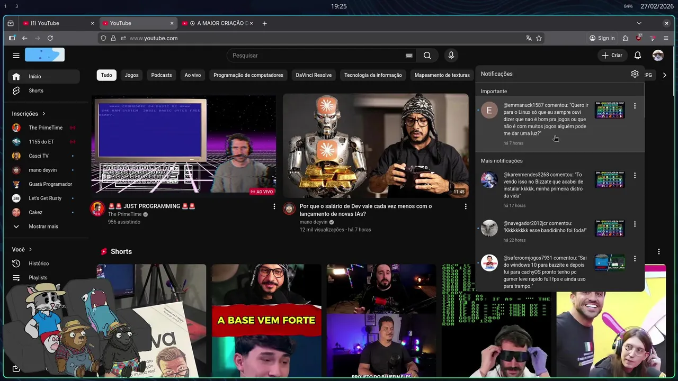Switch to the (1) YouTube browser tab
The image size is (678, 381).
[58, 23]
